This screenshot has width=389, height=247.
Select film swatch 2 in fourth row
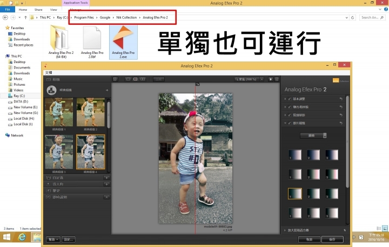pyautogui.click(x=313, y=213)
